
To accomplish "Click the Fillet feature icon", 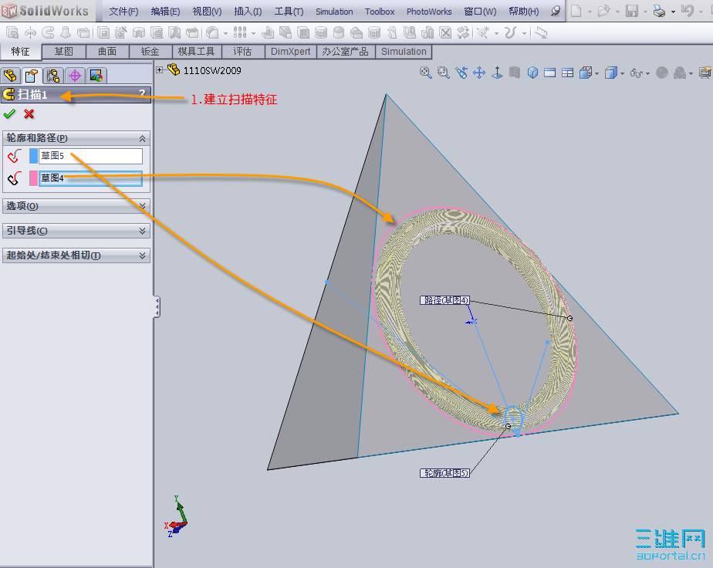I will point(212,32).
